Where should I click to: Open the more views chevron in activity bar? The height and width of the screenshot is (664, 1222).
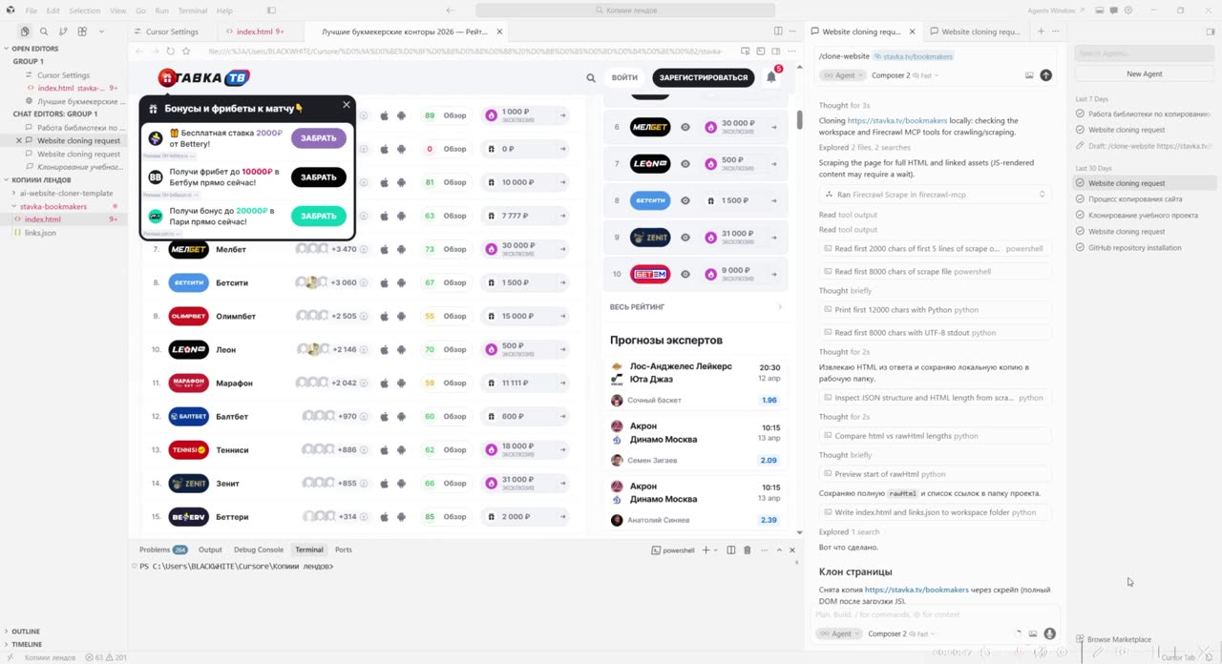(x=101, y=31)
